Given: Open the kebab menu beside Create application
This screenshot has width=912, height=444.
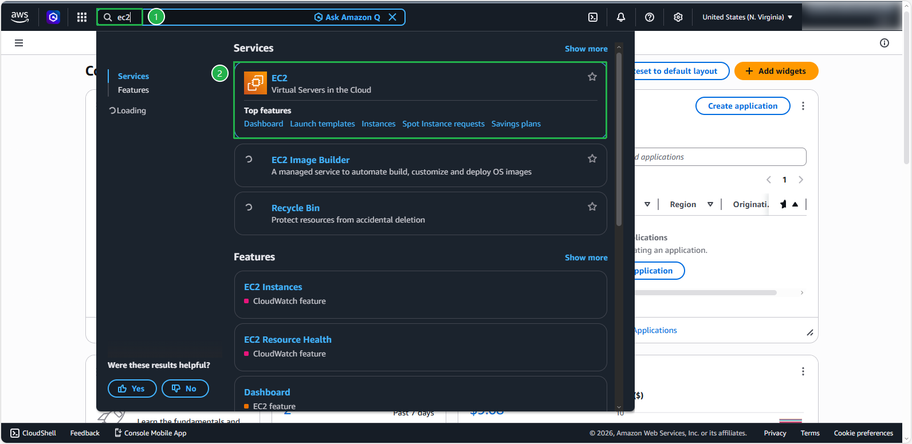Looking at the screenshot, I should click(x=803, y=106).
